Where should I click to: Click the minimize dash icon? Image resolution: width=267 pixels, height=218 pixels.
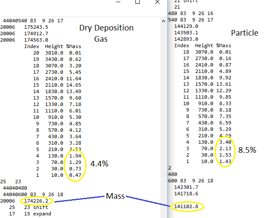(x=118, y=2)
